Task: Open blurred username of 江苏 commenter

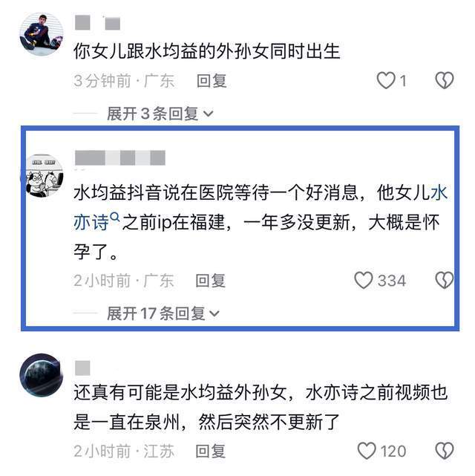Action: [x=82, y=368]
